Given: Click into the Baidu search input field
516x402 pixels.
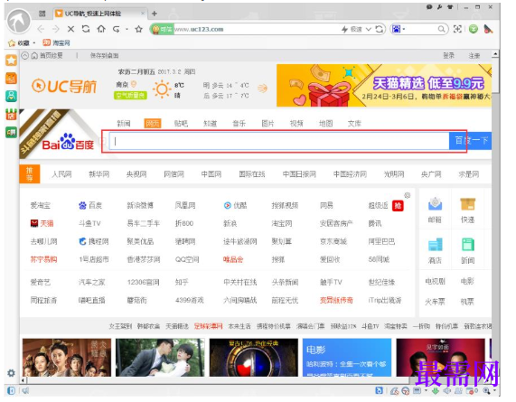Looking at the screenshot, I should (x=279, y=141).
